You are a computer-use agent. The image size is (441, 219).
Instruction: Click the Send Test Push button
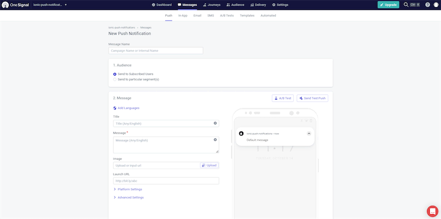(312, 98)
